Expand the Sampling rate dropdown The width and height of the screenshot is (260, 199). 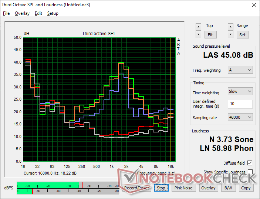point(240,117)
